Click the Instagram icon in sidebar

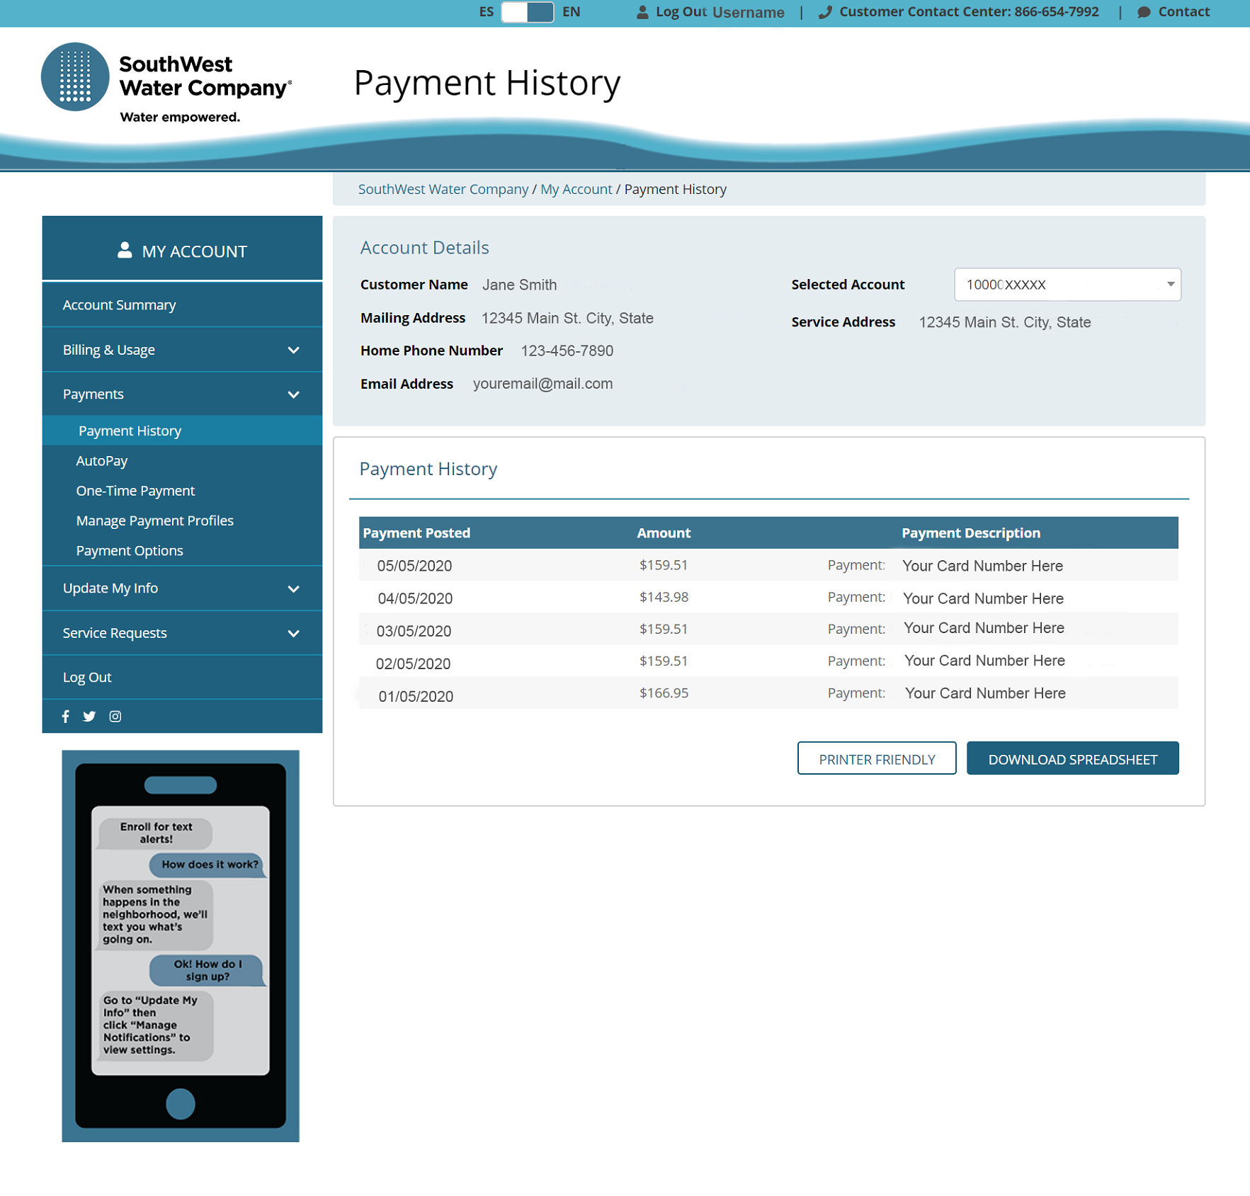pyautogui.click(x=115, y=716)
